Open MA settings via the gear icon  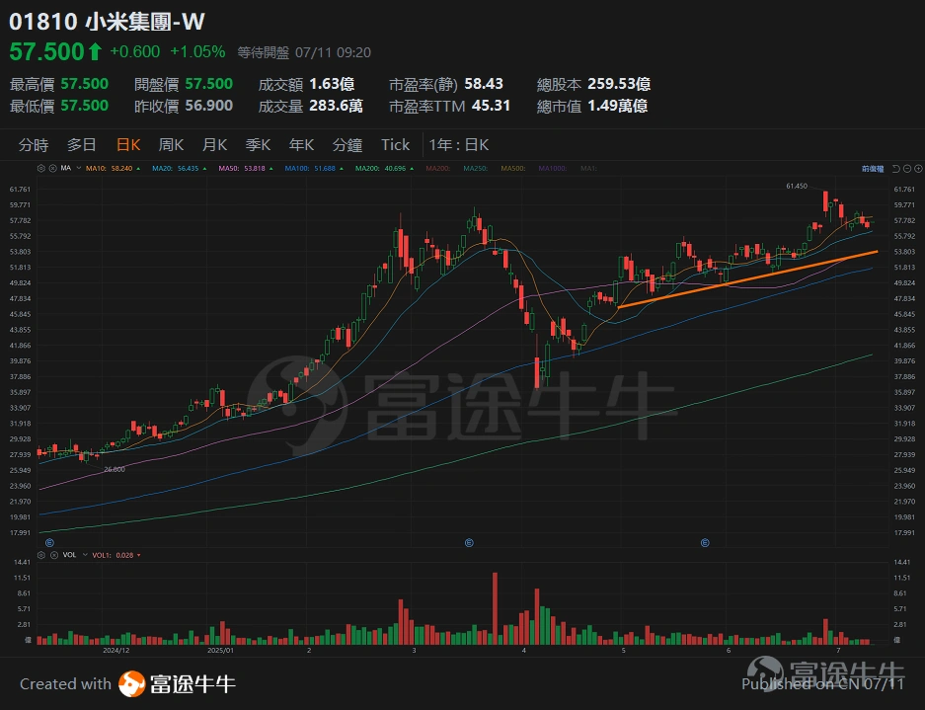click(x=40, y=168)
